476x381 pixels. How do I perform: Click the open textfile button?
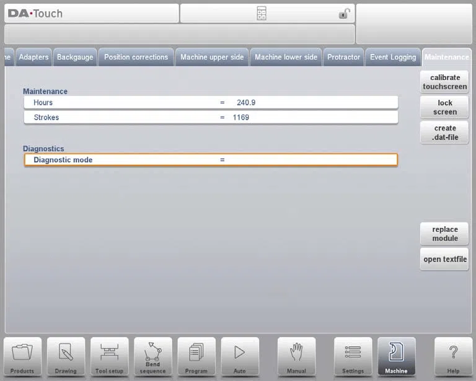click(x=445, y=259)
